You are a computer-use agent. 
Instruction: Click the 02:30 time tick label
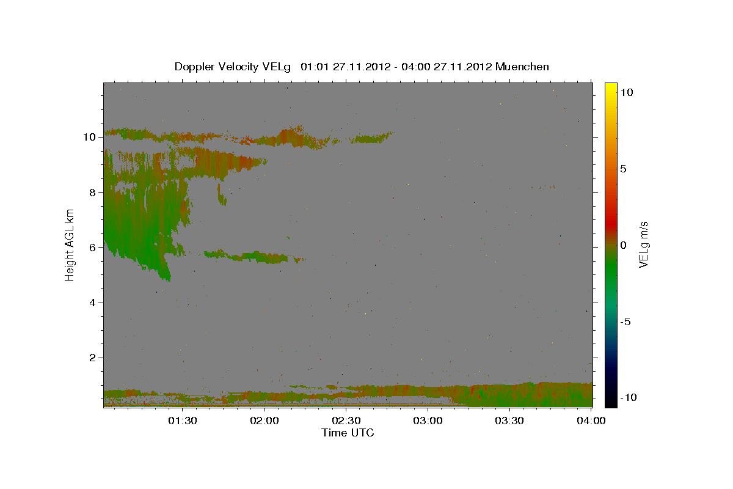click(x=346, y=421)
